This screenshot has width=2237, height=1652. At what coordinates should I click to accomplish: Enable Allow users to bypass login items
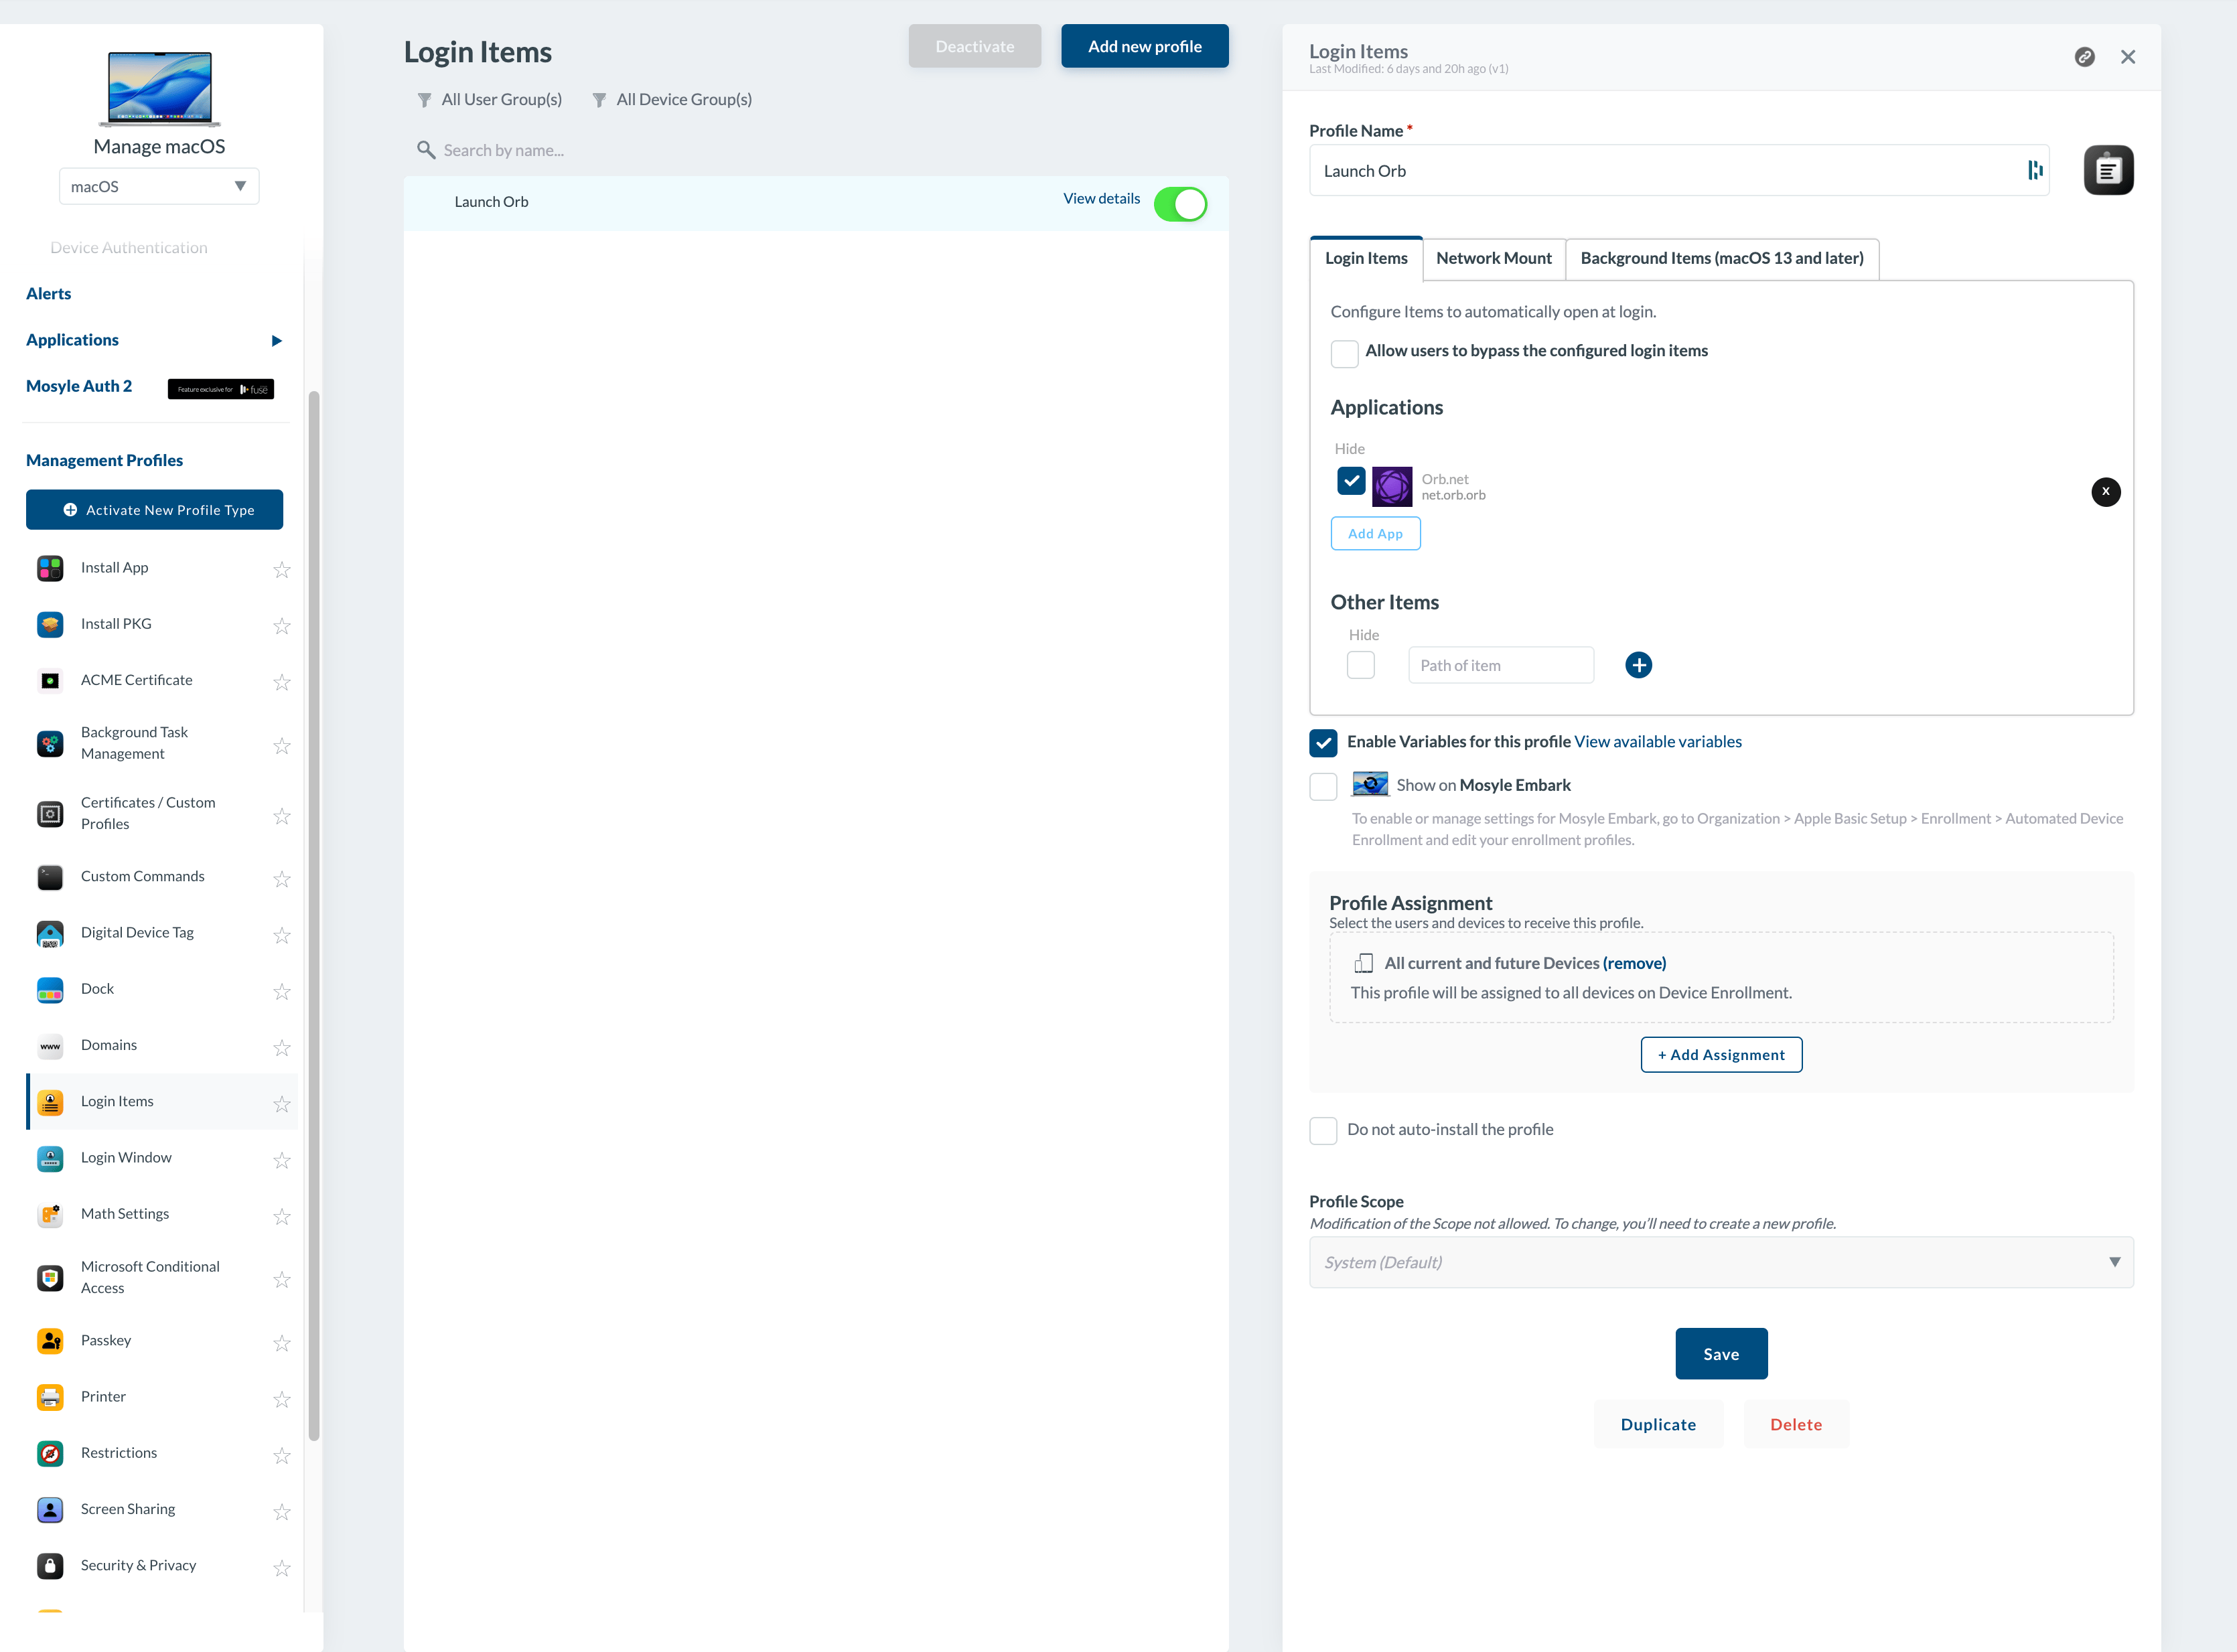tap(1344, 353)
